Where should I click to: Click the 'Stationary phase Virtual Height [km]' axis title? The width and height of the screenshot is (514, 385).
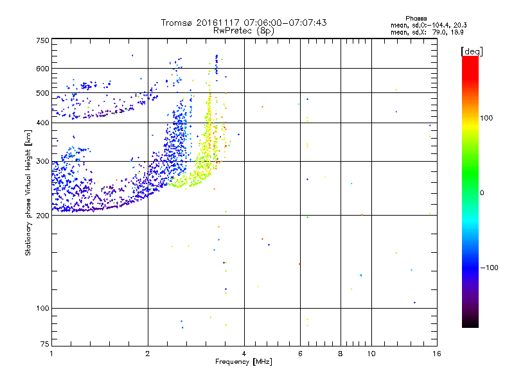pos(28,193)
